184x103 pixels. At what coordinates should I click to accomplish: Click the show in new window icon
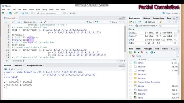pyautogui.click(x=14, y=22)
